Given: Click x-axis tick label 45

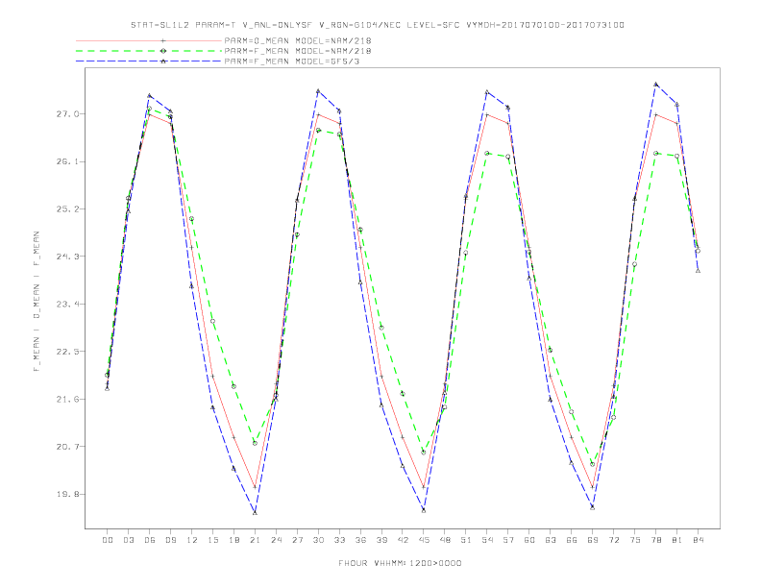Looking at the screenshot, I should point(424,540).
